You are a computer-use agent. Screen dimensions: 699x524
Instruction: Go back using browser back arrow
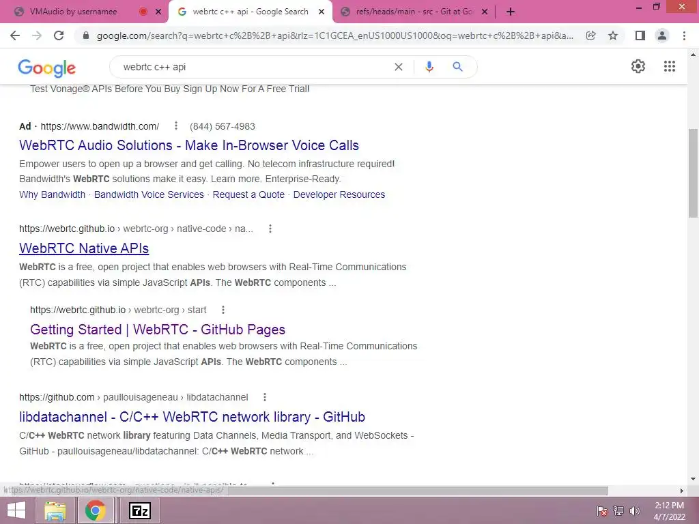15,35
